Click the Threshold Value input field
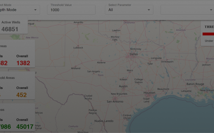214x133 pixels. coord(71,10)
